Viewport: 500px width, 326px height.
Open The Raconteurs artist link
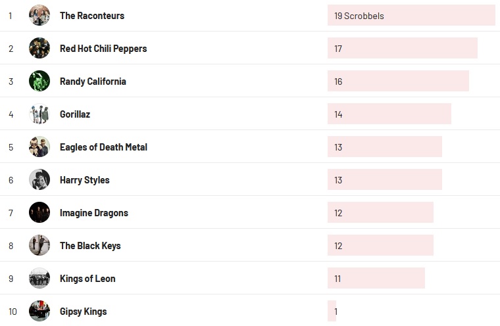(x=91, y=16)
